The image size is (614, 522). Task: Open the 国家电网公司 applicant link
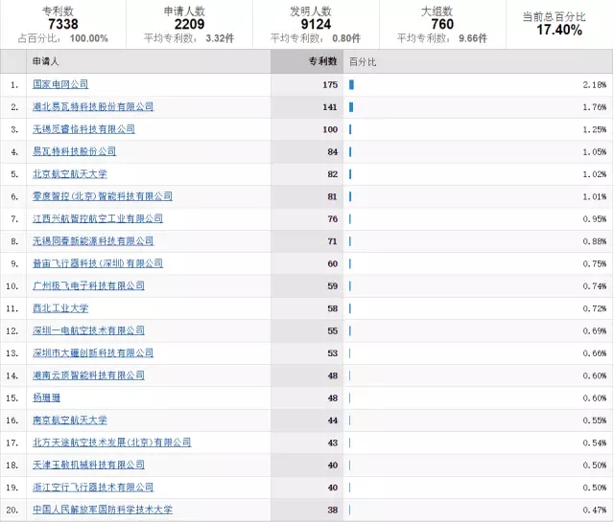coord(60,84)
